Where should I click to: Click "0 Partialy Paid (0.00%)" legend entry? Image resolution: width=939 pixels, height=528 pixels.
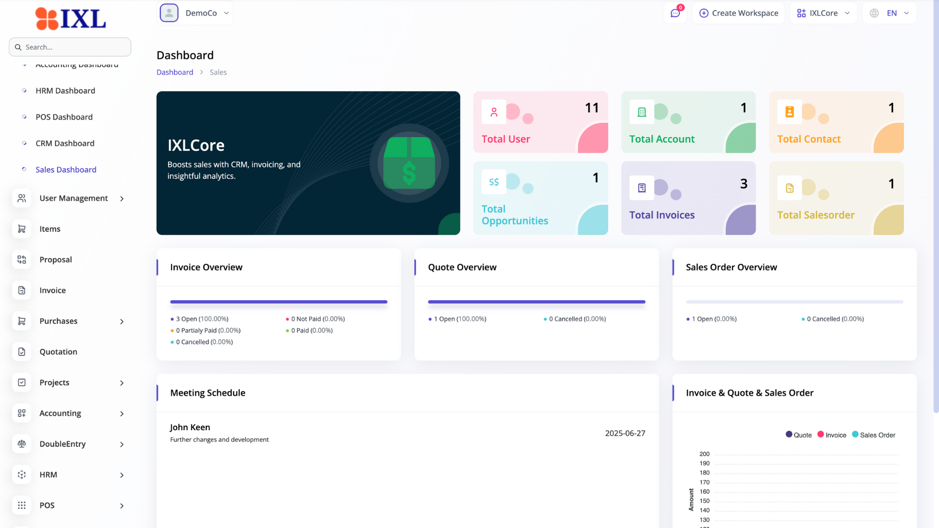205,330
